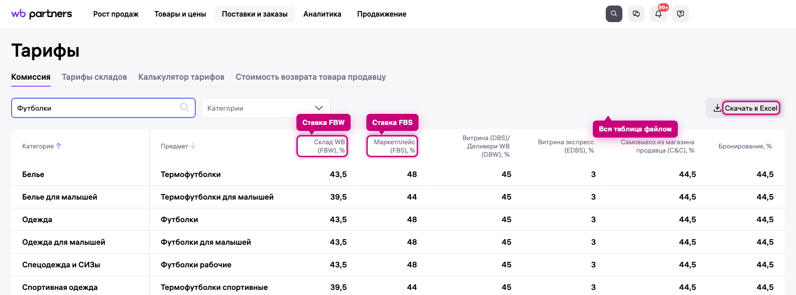Select the Спецодежда и СИЗы category cell

[x=61, y=265]
